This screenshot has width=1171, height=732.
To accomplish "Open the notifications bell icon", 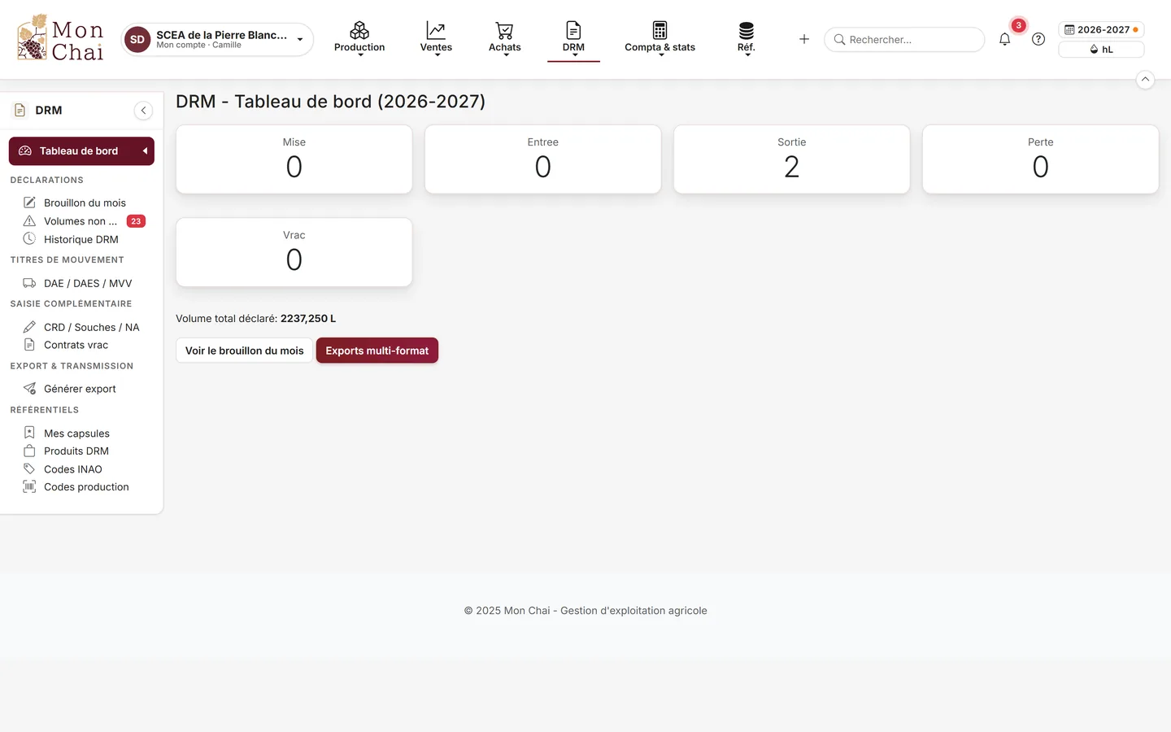I will (x=1004, y=39).
